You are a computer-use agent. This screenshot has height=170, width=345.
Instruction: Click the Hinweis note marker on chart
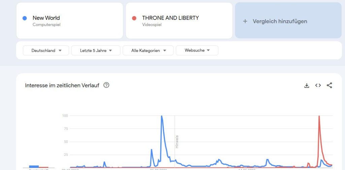(x=177, y=142)
